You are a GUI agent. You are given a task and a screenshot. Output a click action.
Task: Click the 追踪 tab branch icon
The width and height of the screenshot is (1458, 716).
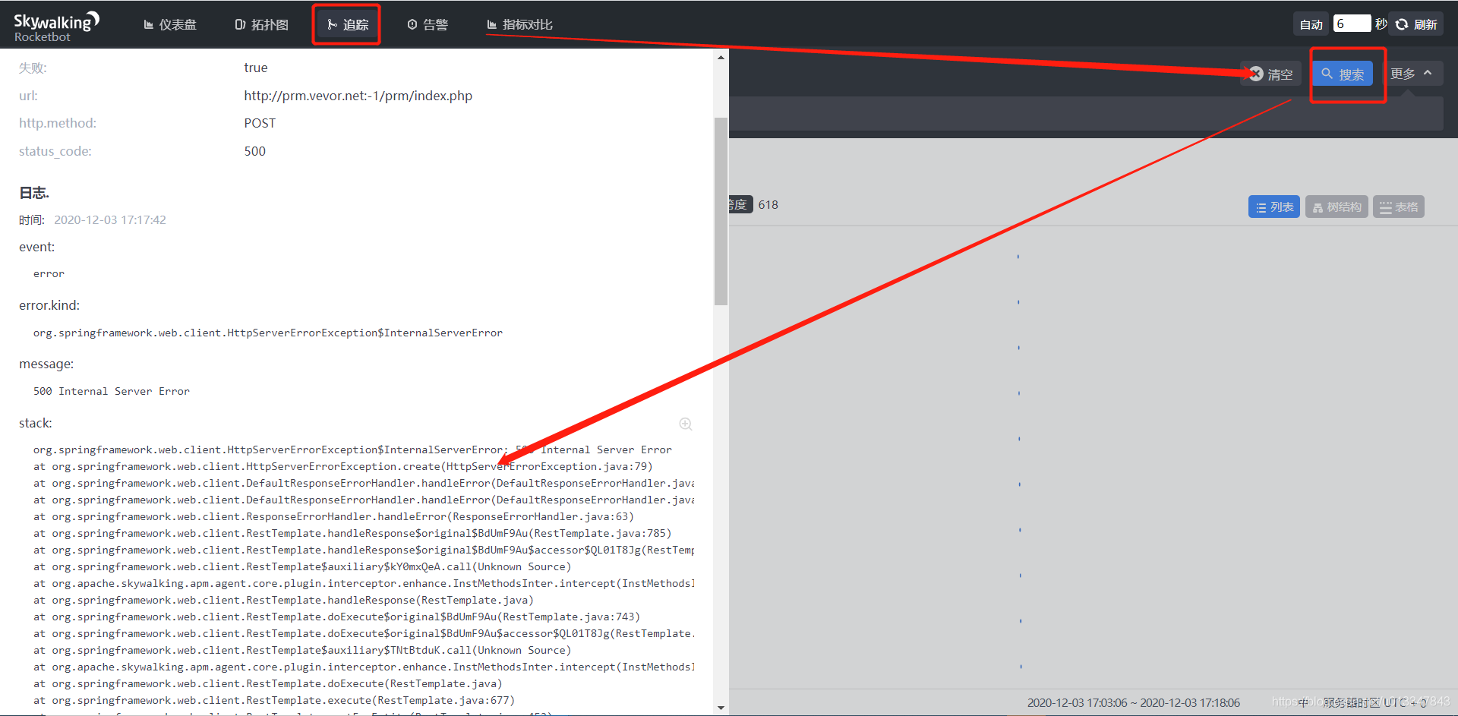point(332,24)
